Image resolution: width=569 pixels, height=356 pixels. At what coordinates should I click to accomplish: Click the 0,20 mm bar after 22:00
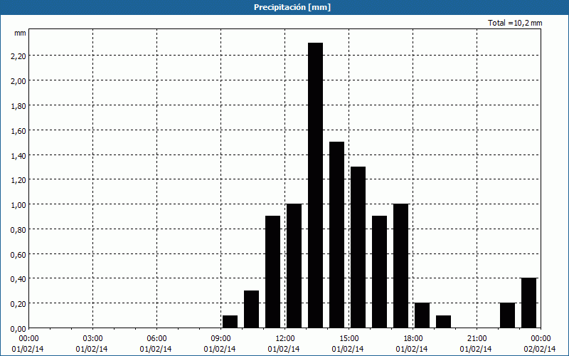[x=507, y=315]
